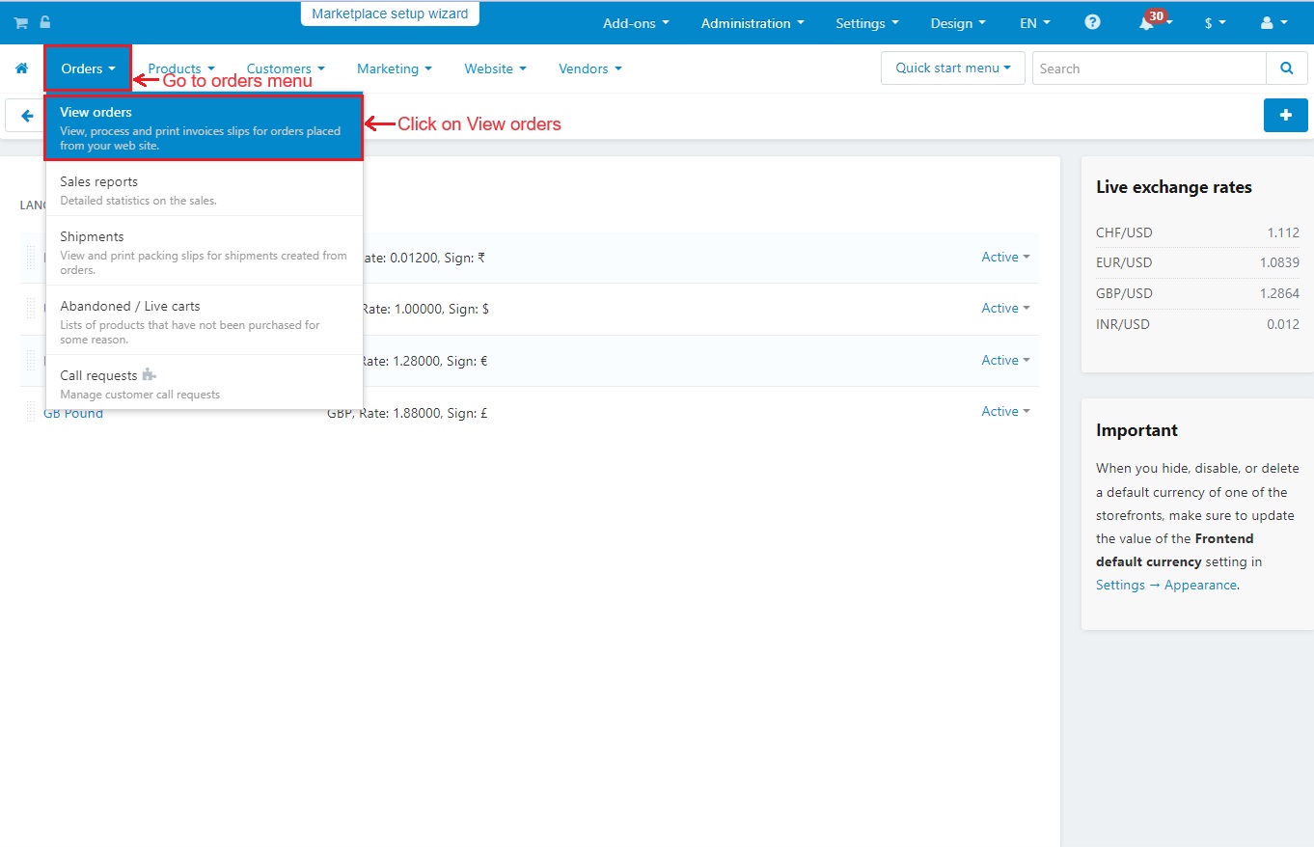This screenshot has height=847, width=1314.
Task: Open the Design dropdown menu
Action: pos(958,23)
